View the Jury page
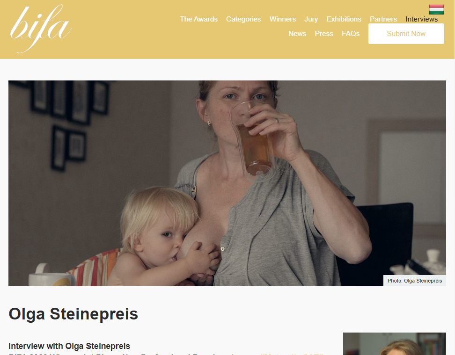 311,19
